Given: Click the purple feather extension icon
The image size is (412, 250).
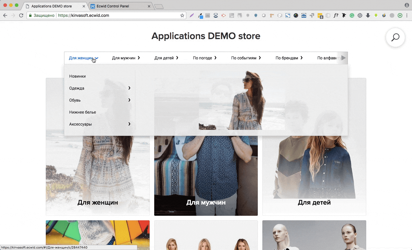Looking at the screenshot, I should 192,15.
